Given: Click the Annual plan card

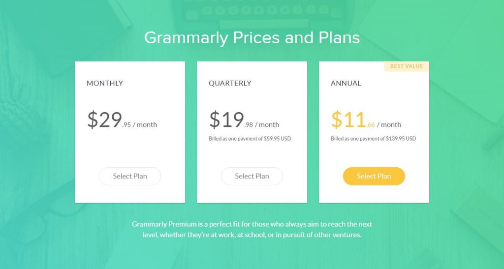Looking at the screenshot, I should tap(374, 132).
